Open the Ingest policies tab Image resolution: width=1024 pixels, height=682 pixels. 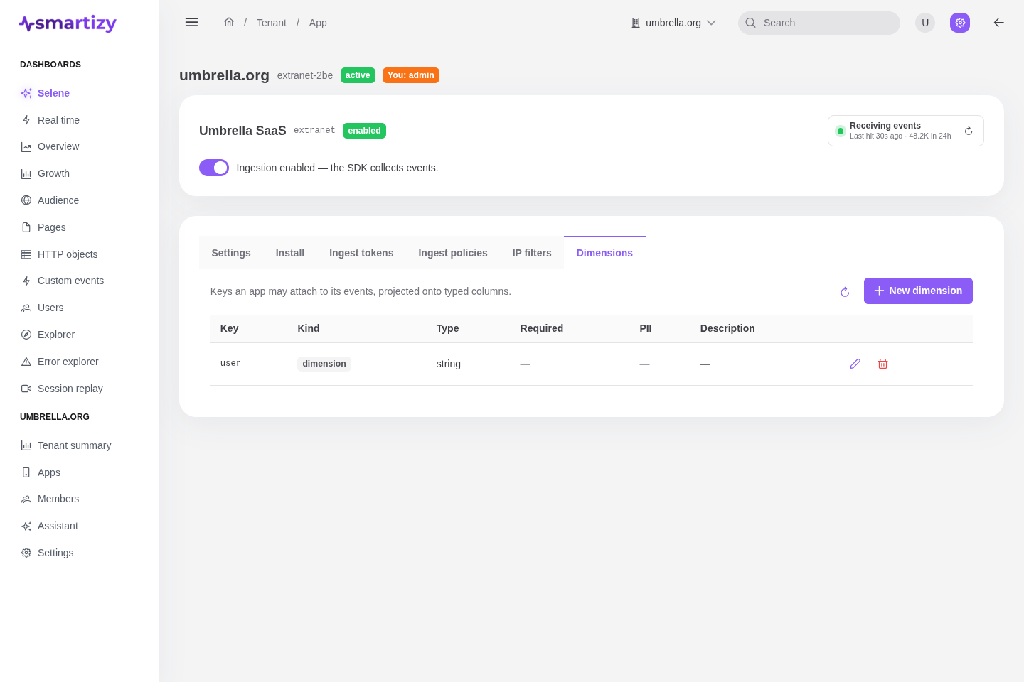[x=453, y=253]
